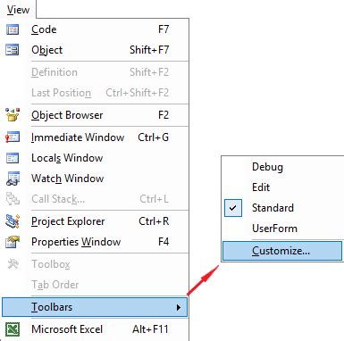
Task: Click the Immediate Window icon
Action: point(13,137)
